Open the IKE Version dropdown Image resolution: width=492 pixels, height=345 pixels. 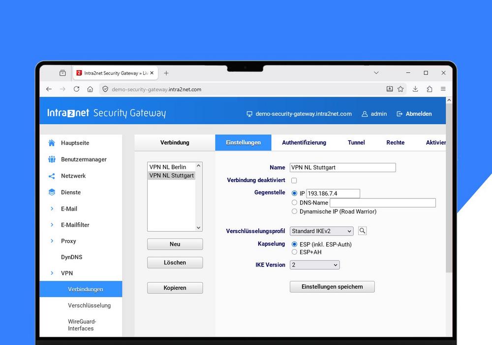pyautogui.click(x=315, y=265)
